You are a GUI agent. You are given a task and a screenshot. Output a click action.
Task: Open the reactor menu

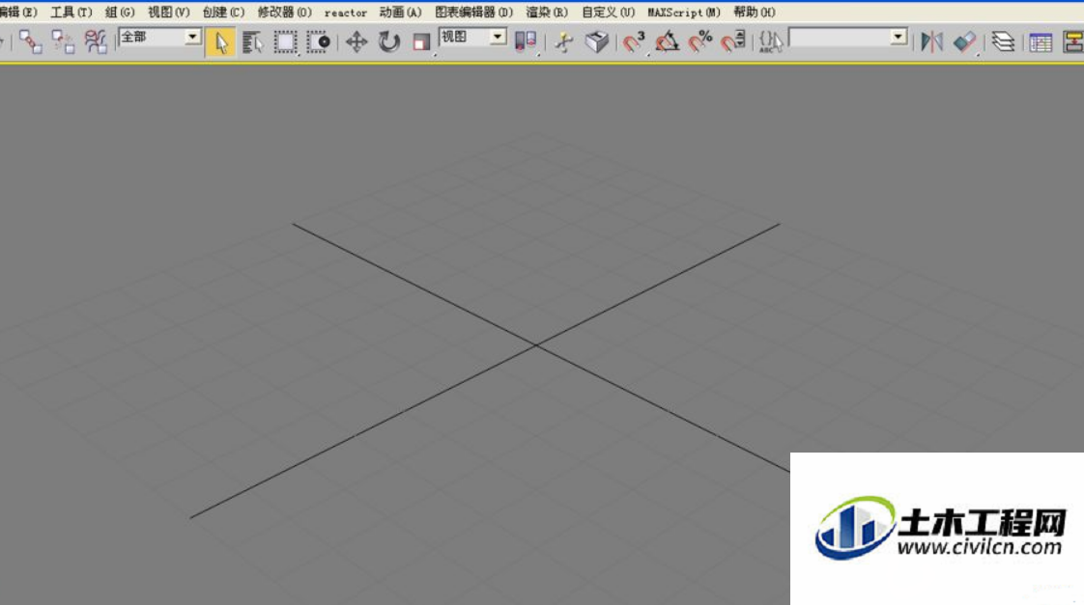pyautogui.click(x=346, y=13)
